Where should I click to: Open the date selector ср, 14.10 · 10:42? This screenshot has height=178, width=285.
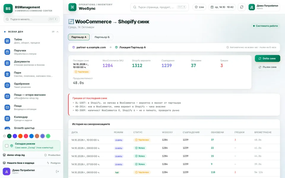(222, 7)
